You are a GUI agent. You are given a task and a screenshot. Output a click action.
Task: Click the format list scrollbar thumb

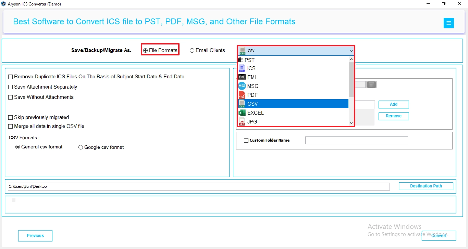click(351, 79)
